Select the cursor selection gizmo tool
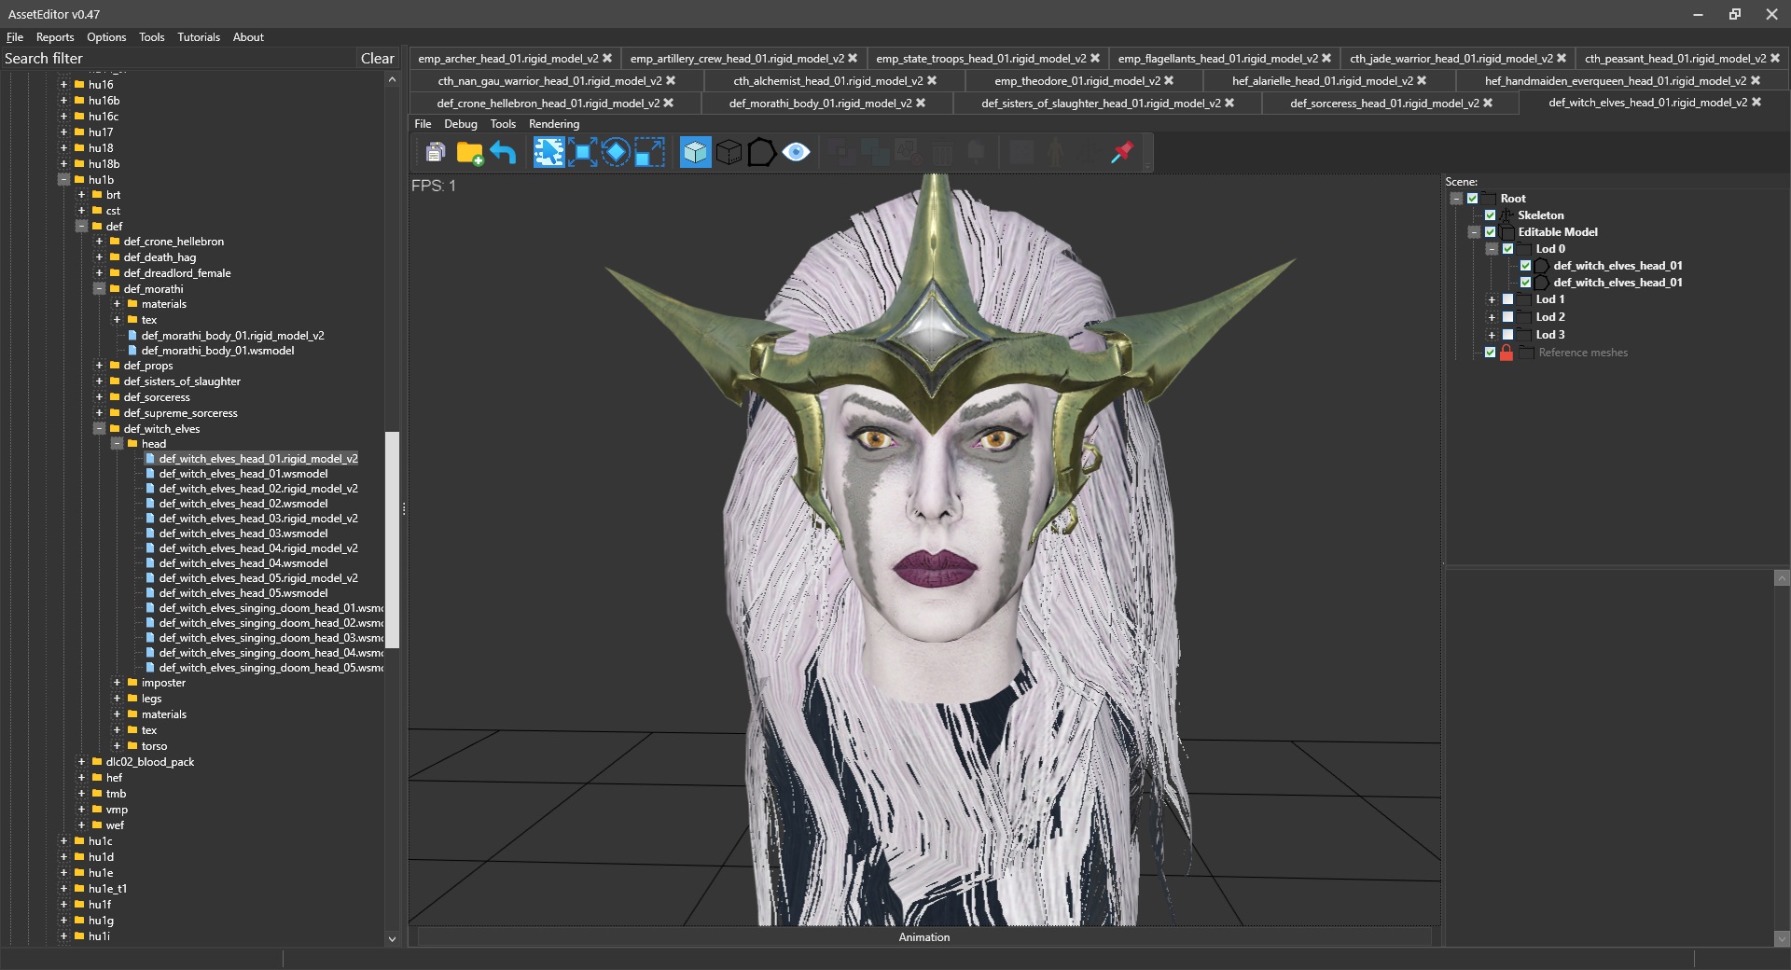Screen dimensions: 1791x970 click(x=548, y=152)
